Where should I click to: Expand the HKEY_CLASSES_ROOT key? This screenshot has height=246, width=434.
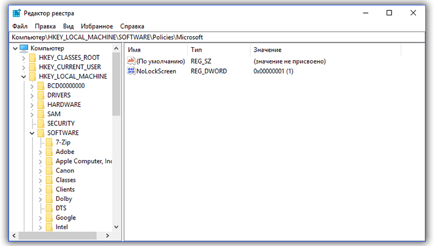tap(23, 58)
